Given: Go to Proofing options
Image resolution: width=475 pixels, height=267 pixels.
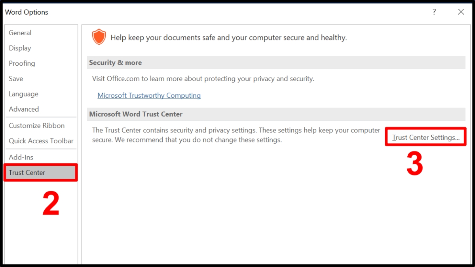Looking at the screenshot, I should (x=22, y=63).
